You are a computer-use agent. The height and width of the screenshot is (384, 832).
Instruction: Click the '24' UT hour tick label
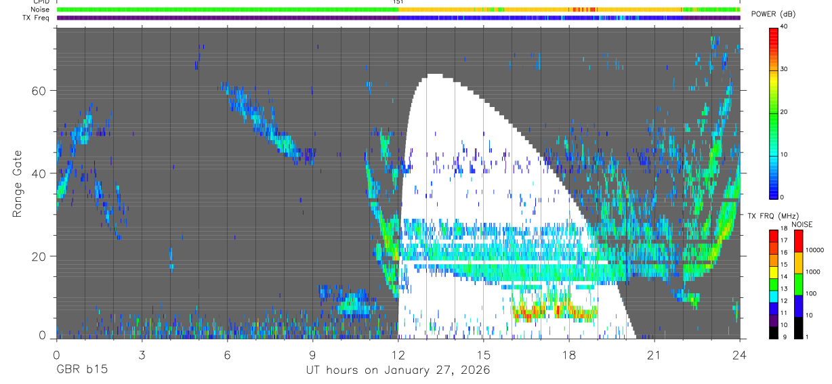tap(740, 354)
